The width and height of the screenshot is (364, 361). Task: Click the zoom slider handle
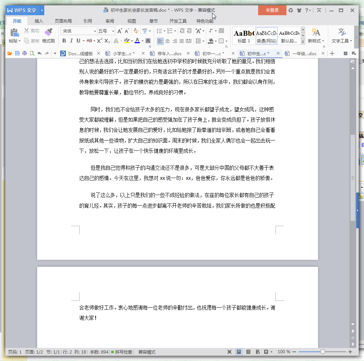(323, 352)
